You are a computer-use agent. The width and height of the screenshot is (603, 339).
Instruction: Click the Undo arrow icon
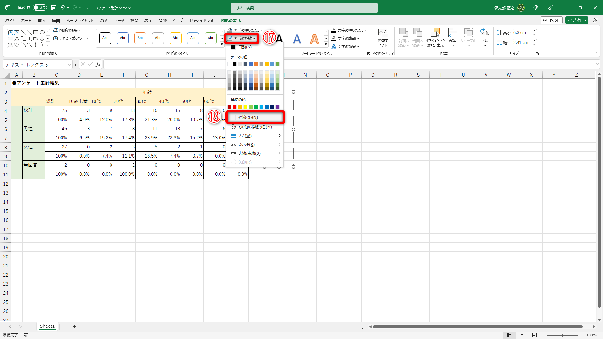[63, 8]
